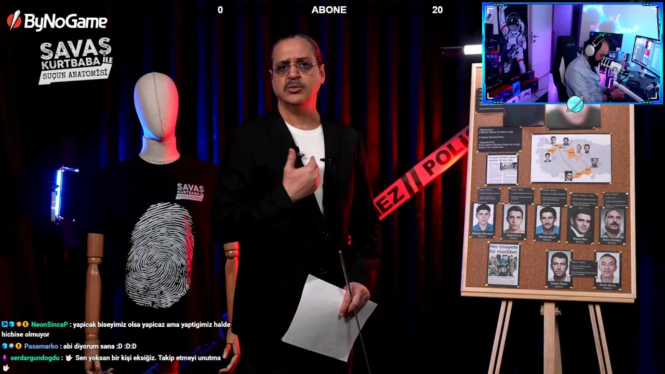
Task: Click the newspaper clipping left of the map
Action: pos(502,169)
